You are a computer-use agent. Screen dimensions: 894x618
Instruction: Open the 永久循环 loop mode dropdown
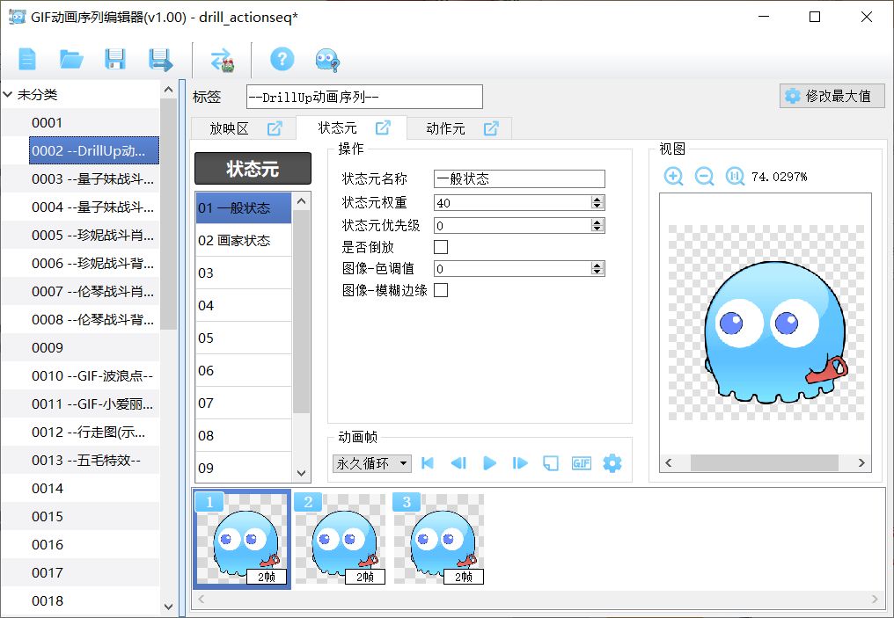[x=372, y=463]
